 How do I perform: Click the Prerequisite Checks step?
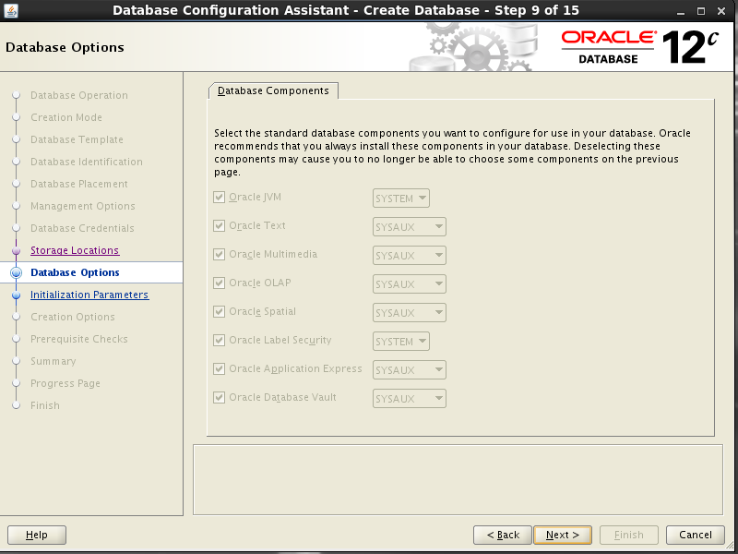[x=79, y=339]
